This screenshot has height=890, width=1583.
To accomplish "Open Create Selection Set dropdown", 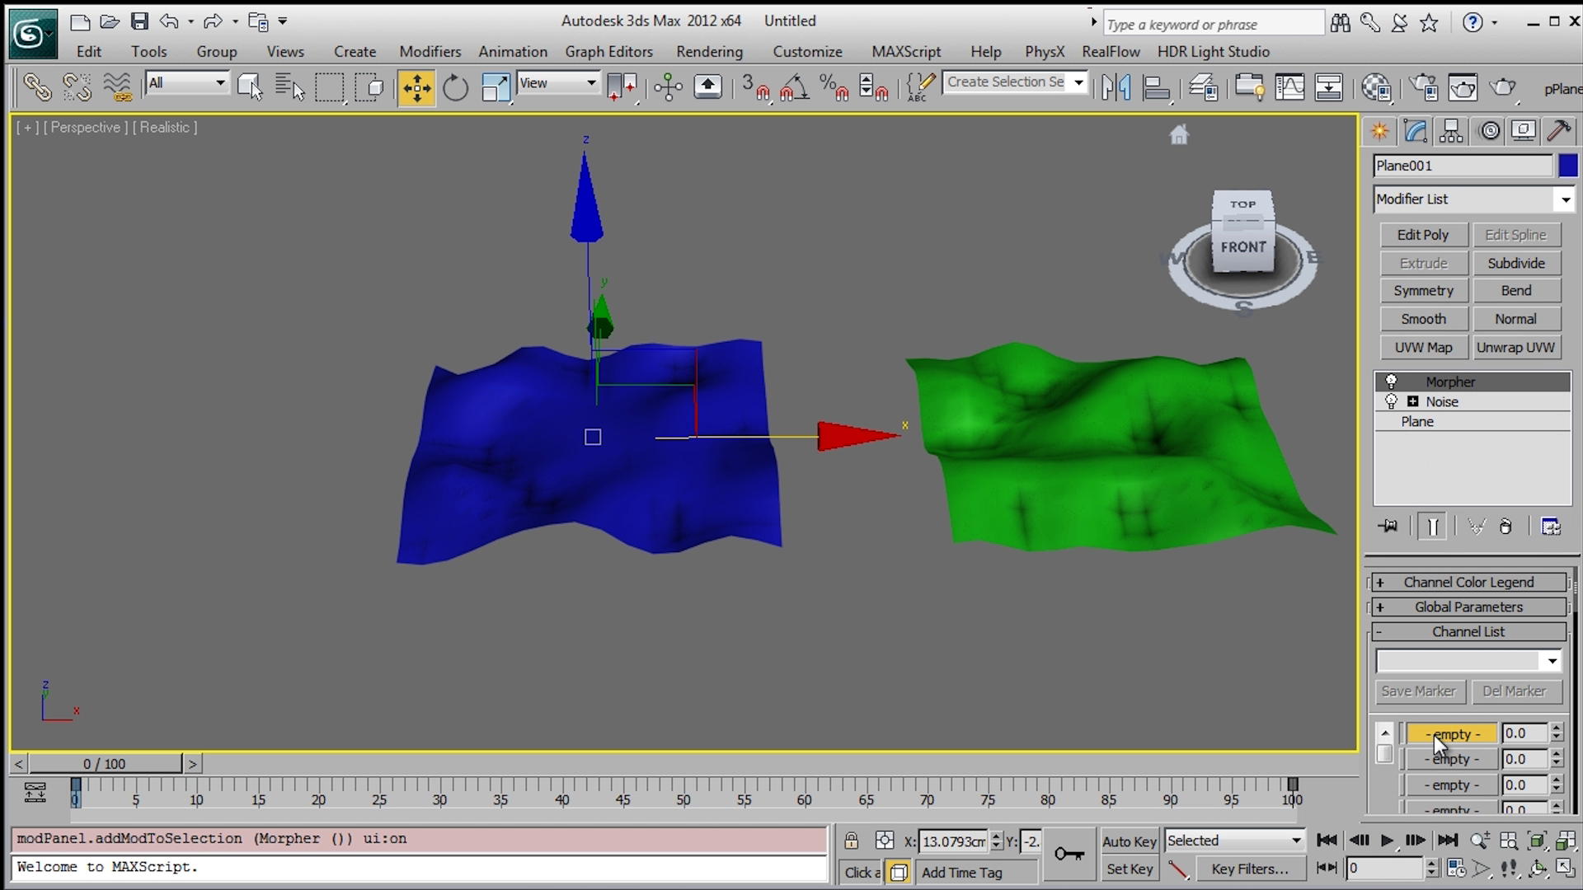I will pyautogui.click(x=1078, y=82).
